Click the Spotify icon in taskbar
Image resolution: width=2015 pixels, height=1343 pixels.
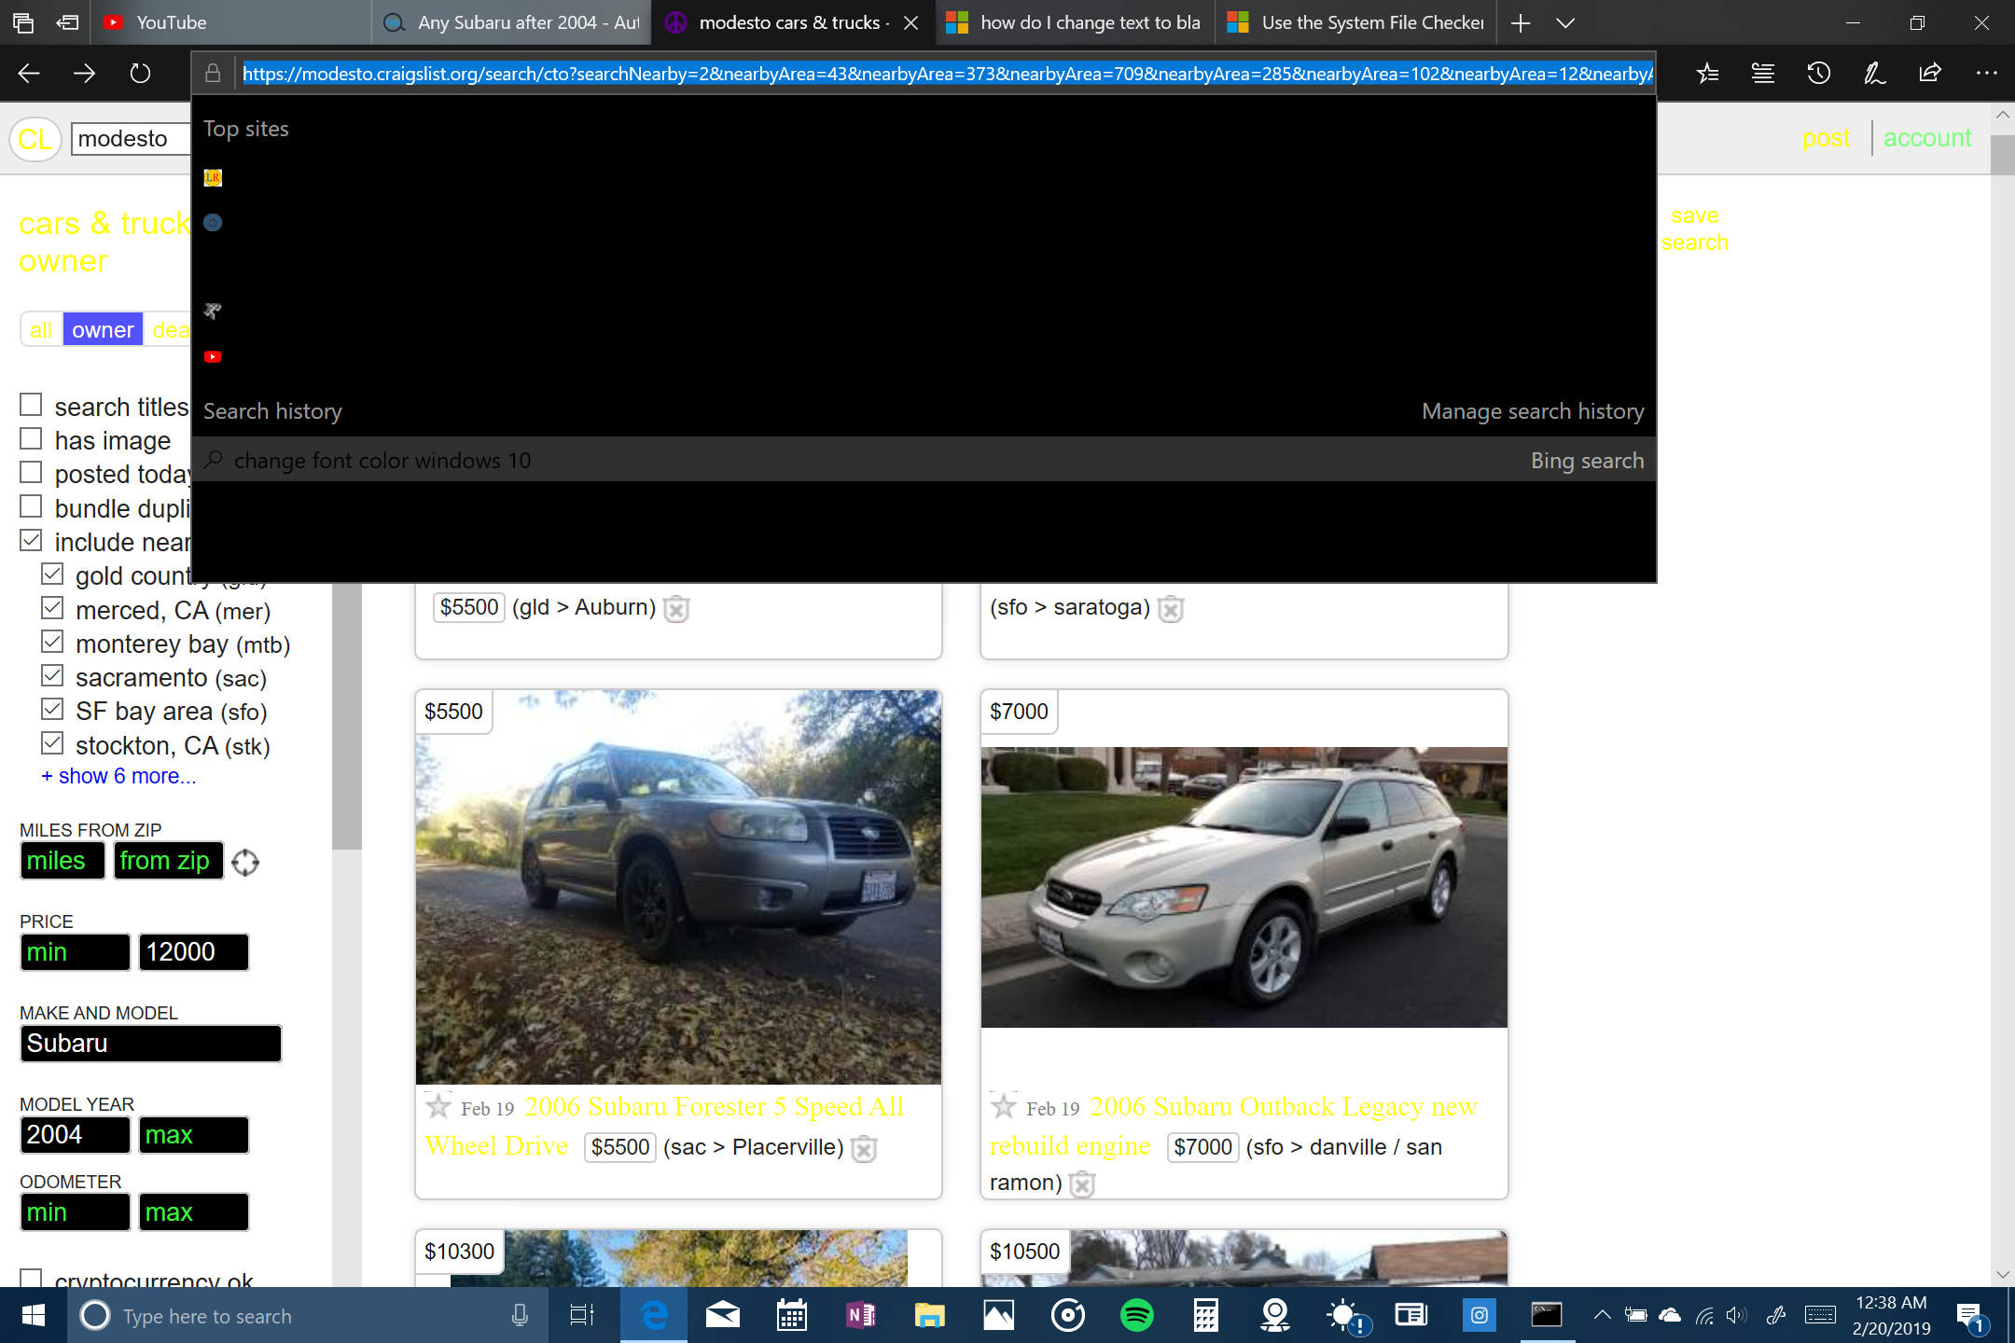pyautogui.click(x=1136, y=1316)
